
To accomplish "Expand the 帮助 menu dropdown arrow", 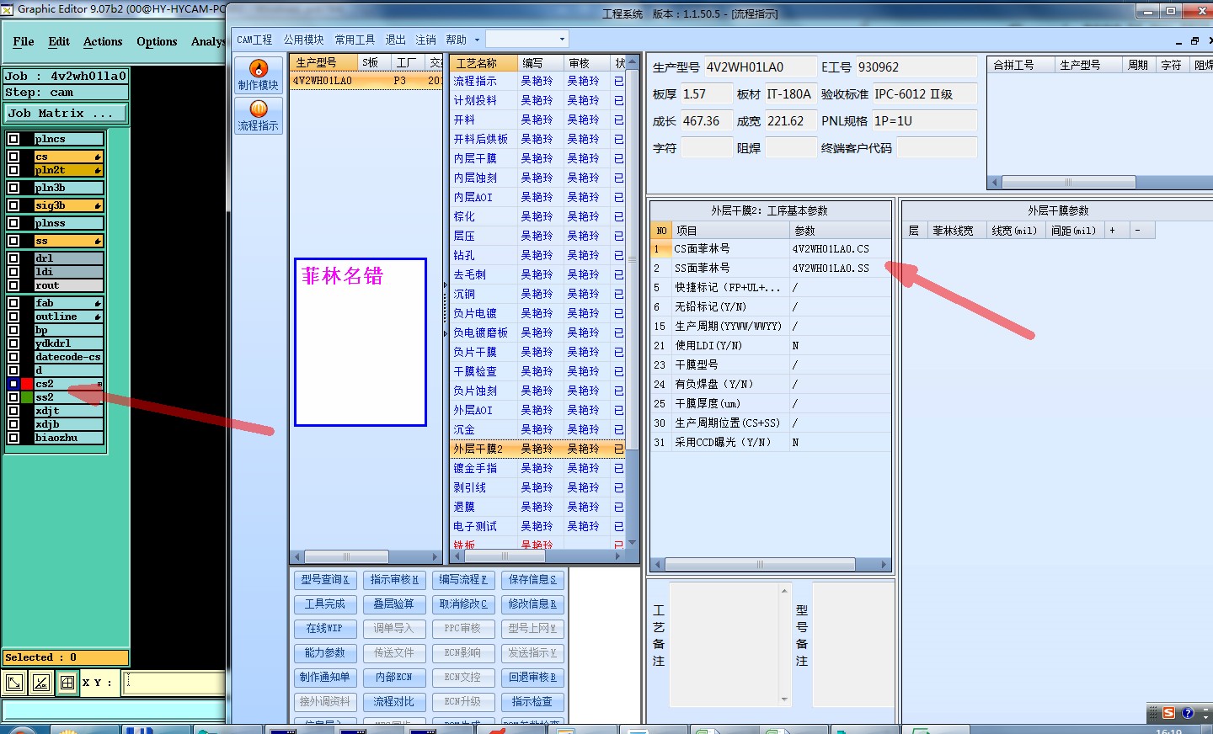I will click(x=477, y=40).
